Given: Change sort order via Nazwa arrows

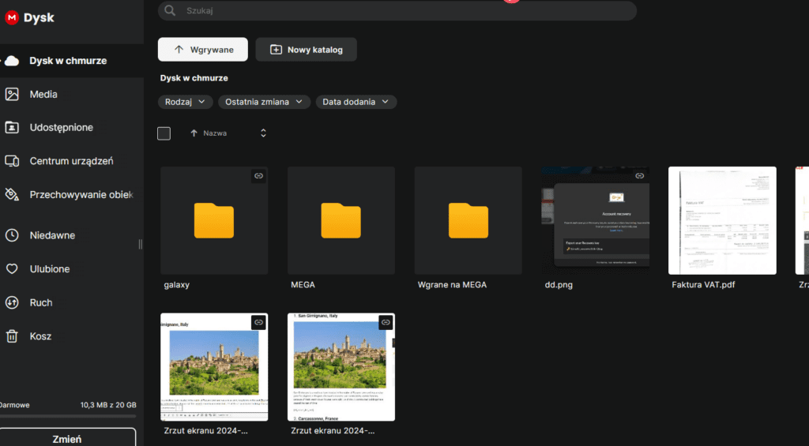Looking at the screenshot, I should [x=263, y=133].
